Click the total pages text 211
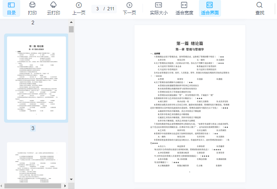Screen dimensions: 277x189 111,8
